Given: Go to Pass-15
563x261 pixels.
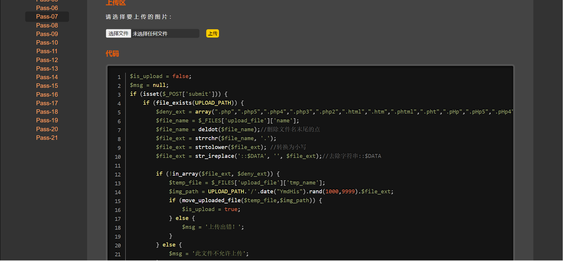Looking at the screenshot, I should click(x=47, y=86).
